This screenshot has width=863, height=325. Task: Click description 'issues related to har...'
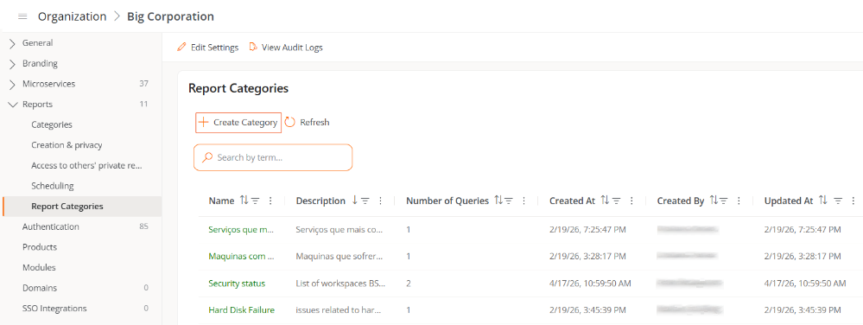339,310
